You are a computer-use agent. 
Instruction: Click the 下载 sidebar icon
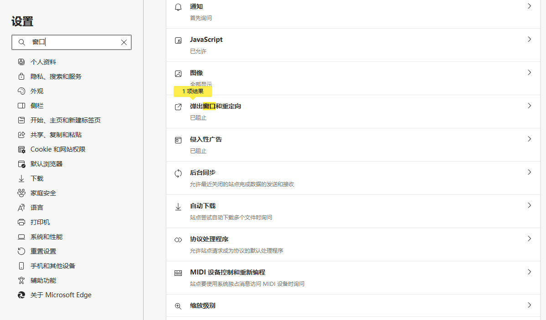click(21, 178)
